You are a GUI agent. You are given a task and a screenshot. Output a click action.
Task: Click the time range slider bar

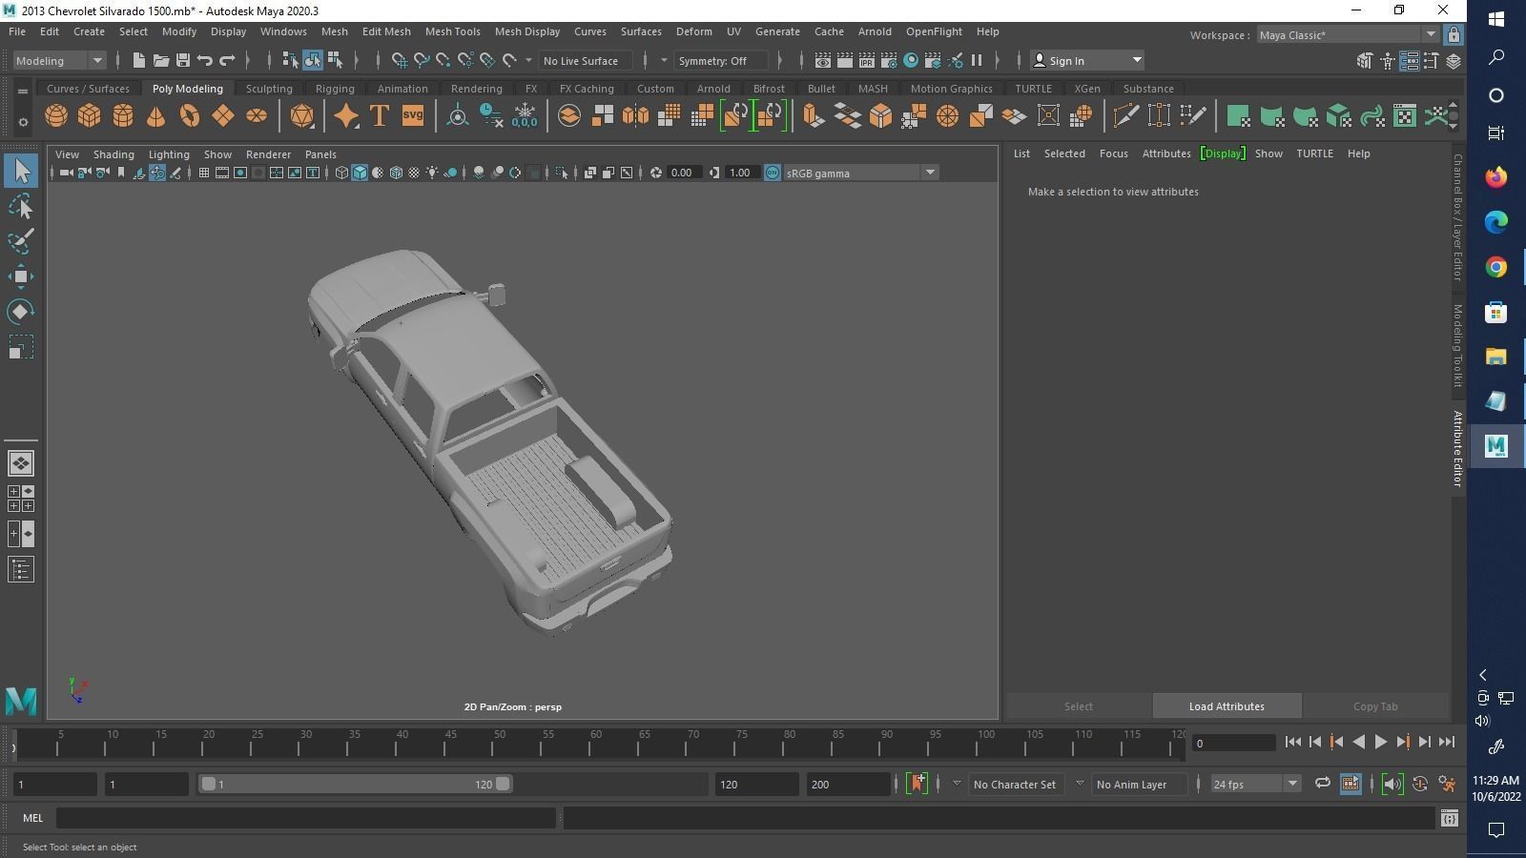click(x=355, y=784)
